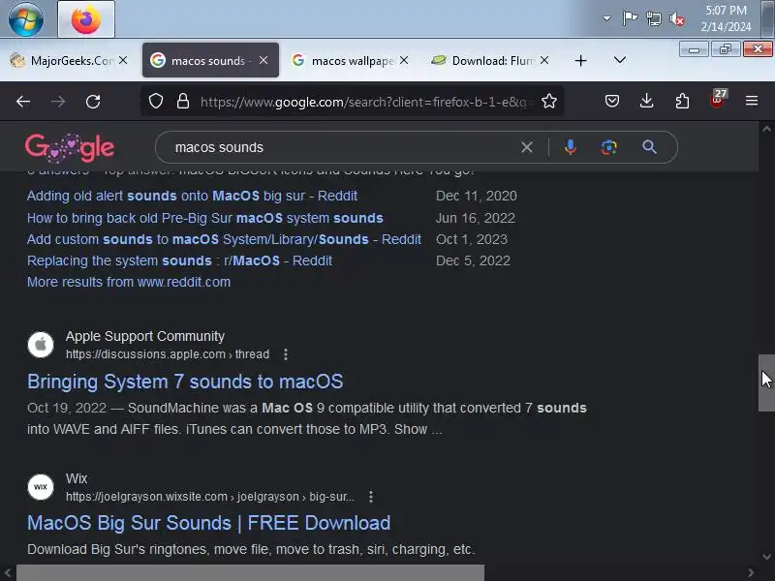Open the Windows Start orb
Viewport: 775px width, 581px height.
(x=26, y=19)
